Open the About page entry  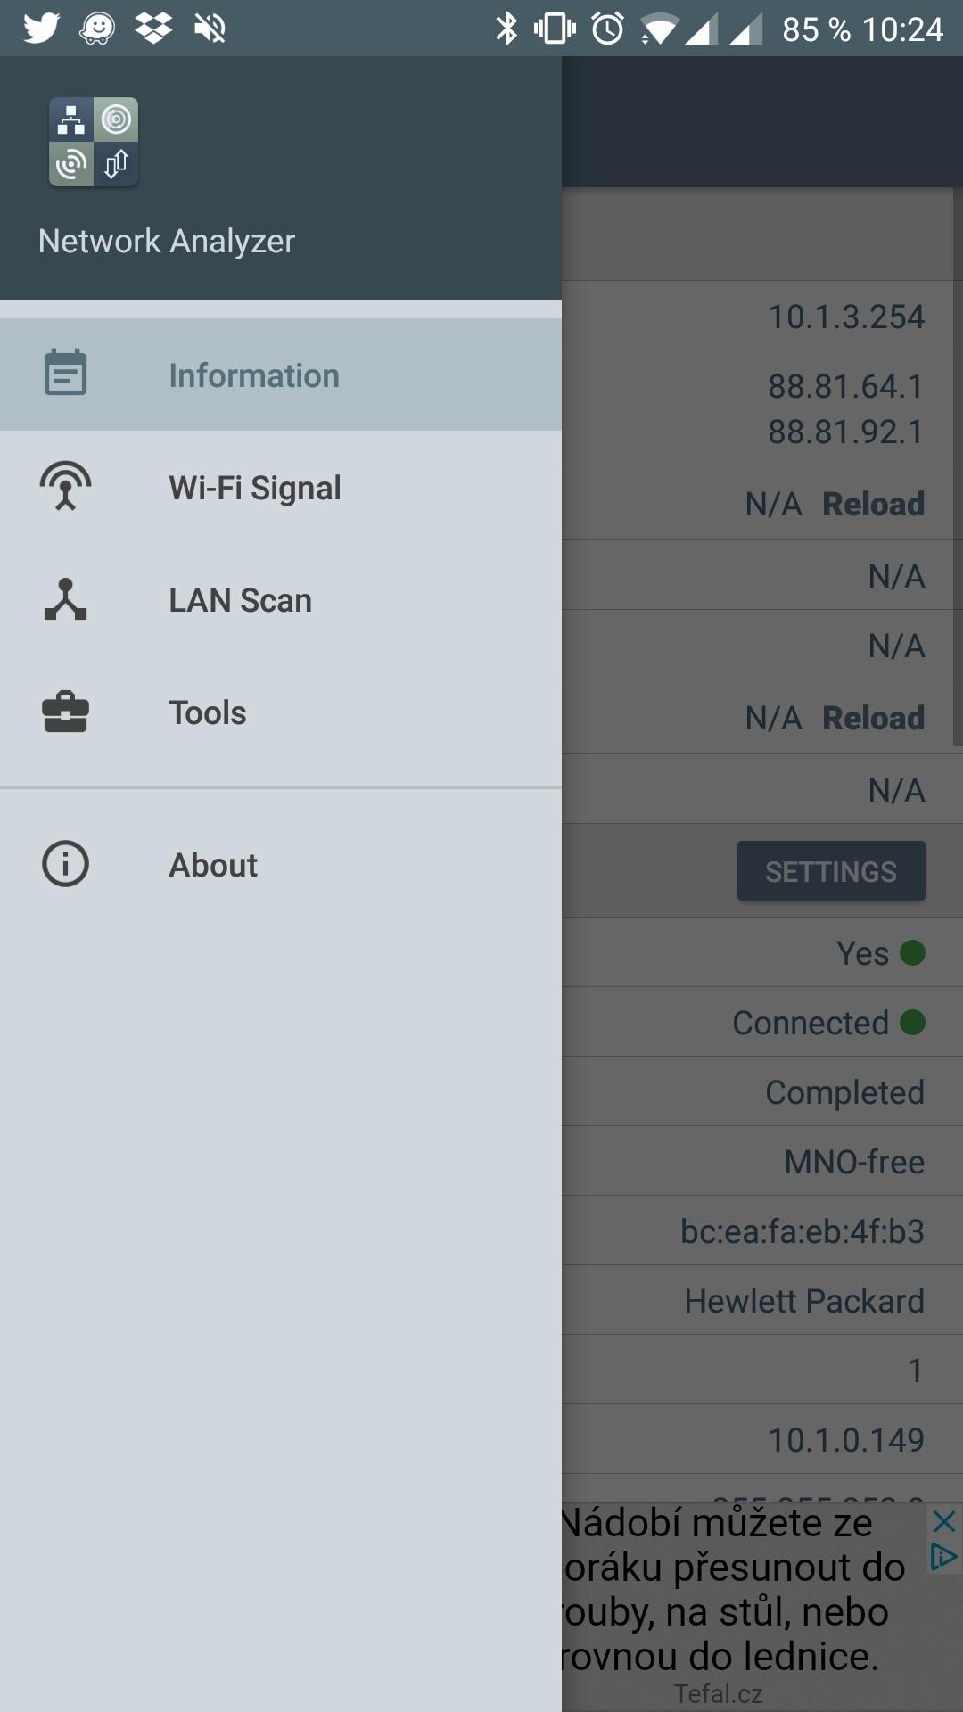point(213,865)
